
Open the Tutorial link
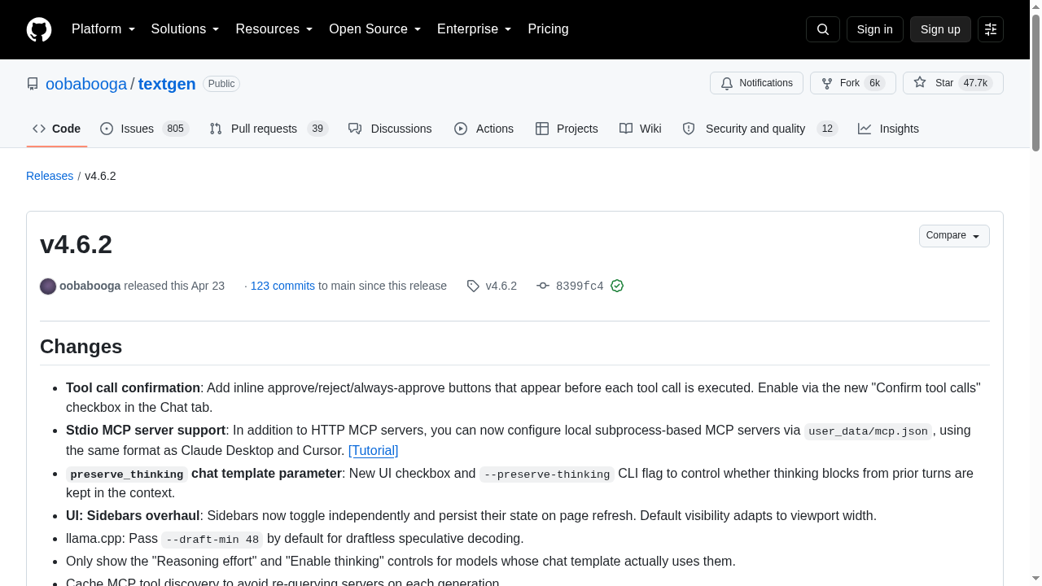point(374,450)
